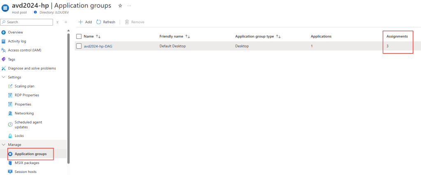Select all rows with header checkbox

click(x=79, y=36)
